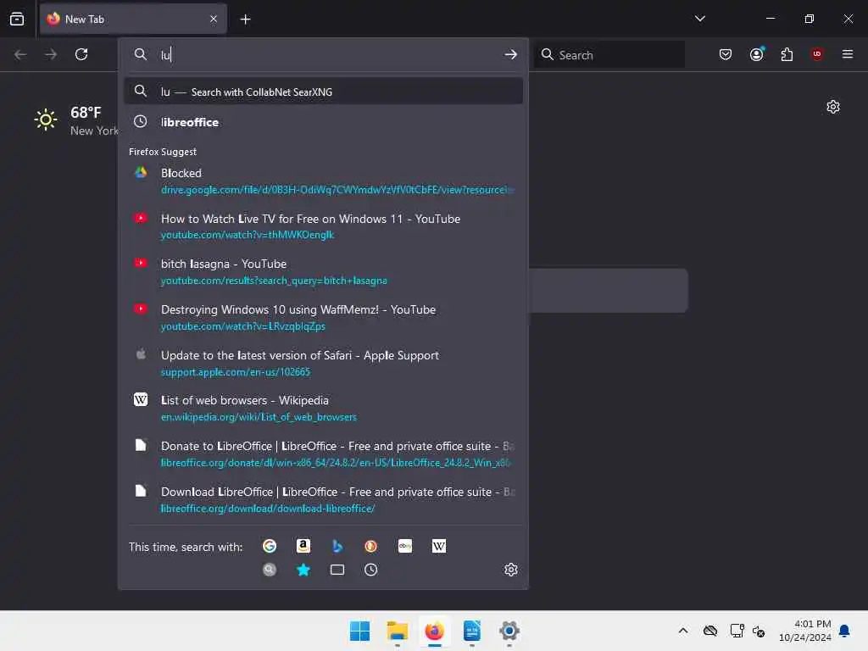Search this time with Amazon
The width and height of the screenshot is (868, 651).
303,547
